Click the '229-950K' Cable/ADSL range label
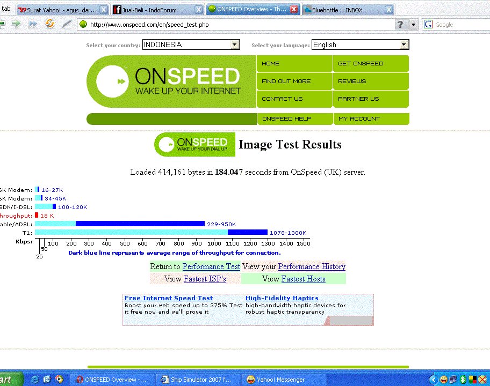The width and height of the screenshot is (490, 386). [x=221, y=224]
